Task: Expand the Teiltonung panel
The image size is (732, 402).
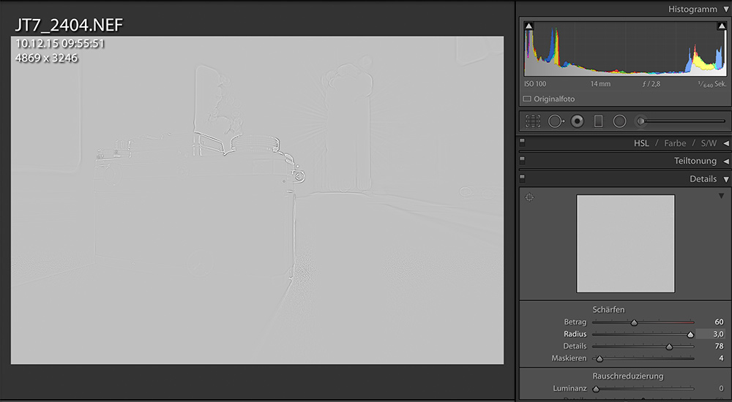Action: [725, 161]
